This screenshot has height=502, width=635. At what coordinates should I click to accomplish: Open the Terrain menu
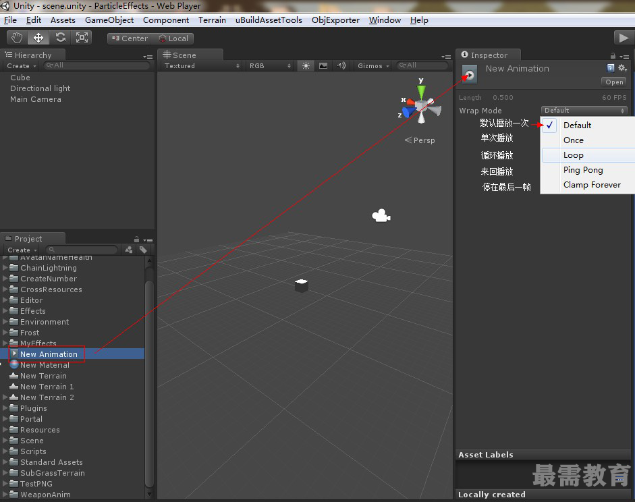point(212,20)
